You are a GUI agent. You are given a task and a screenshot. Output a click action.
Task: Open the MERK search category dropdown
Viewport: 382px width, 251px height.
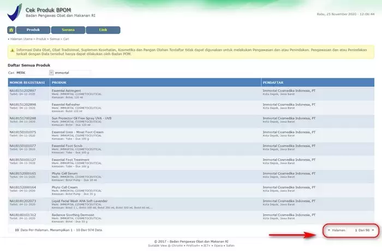tap(34, 73)
